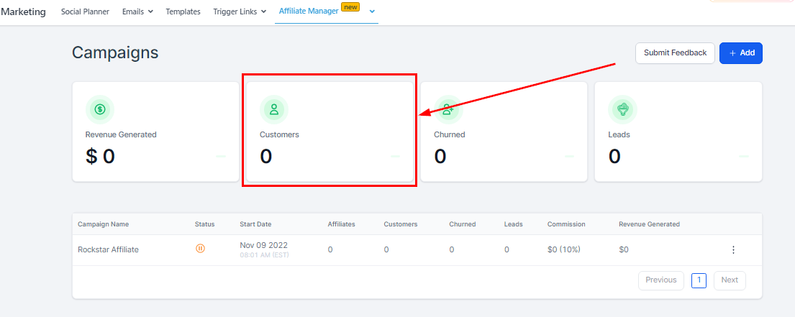Open the Rockstar Affiliate campaign link
Viewport: 795px width, 317px height.
[108, 249]
